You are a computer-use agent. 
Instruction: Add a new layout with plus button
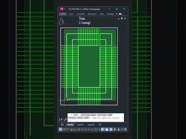100,125
